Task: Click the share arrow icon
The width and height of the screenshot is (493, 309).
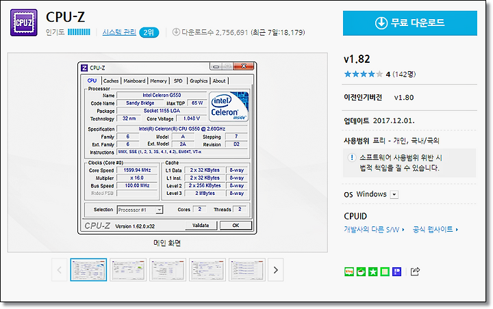Action: point(415,271)
